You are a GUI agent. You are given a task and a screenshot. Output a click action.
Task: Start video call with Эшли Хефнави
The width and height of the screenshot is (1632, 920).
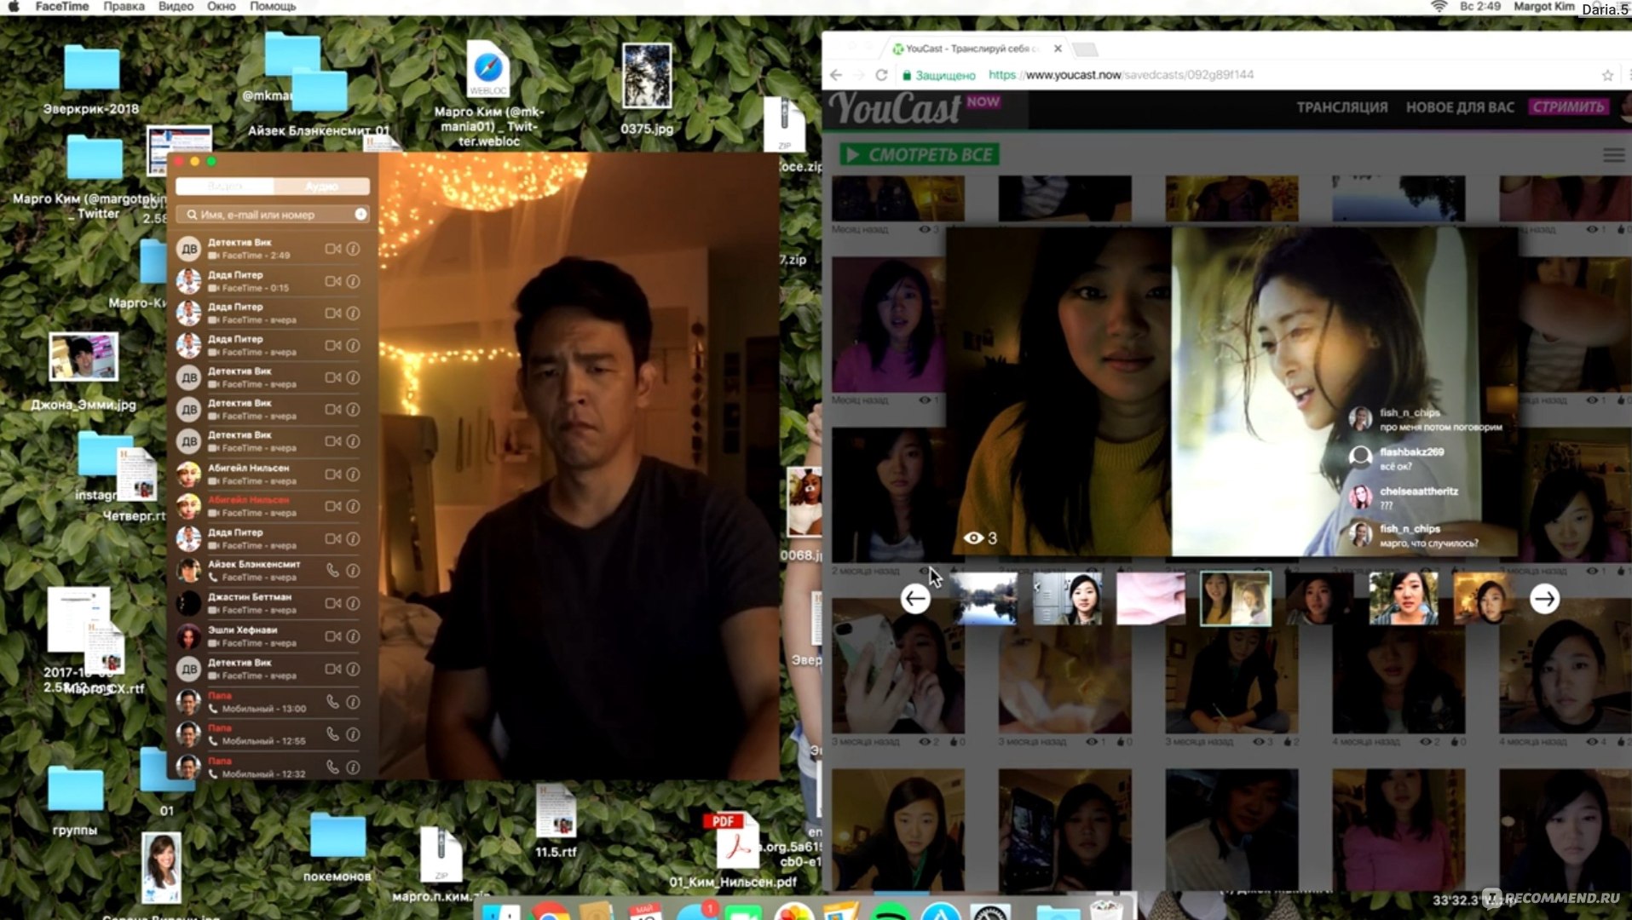pyautogui.click(x=332, y=636)
